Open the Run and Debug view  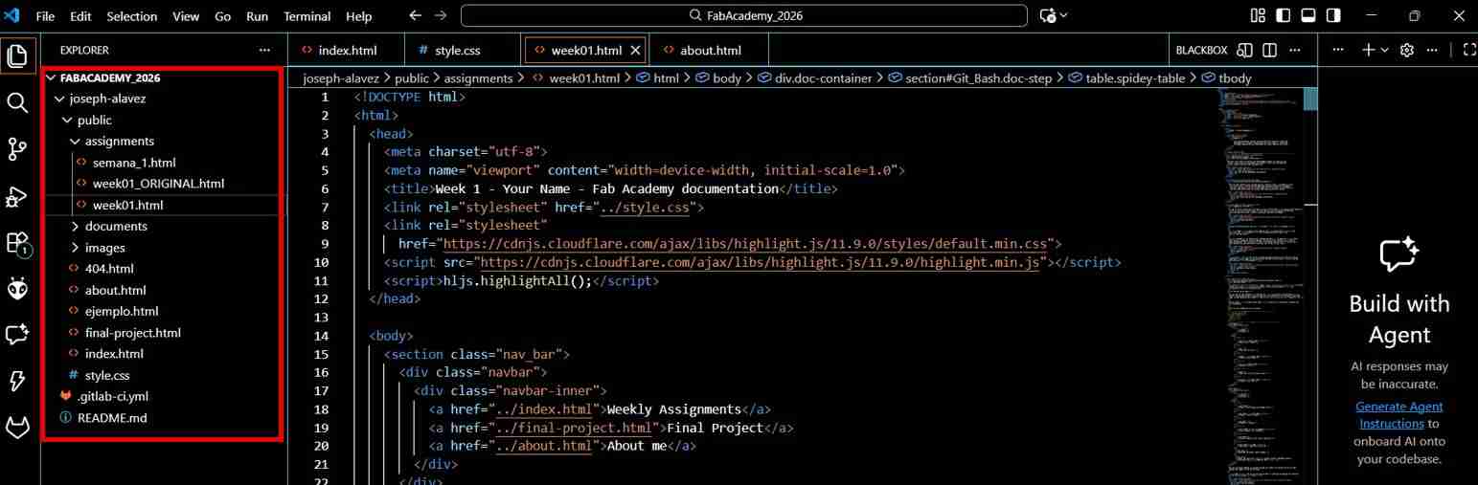tap(17, 197)
